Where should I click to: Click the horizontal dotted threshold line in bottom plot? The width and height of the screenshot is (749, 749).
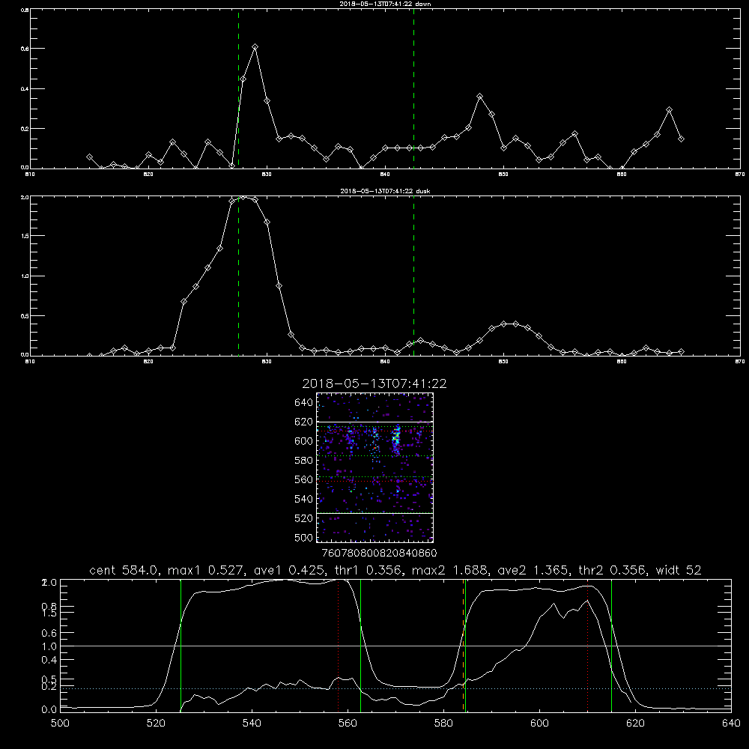(395, 689)
